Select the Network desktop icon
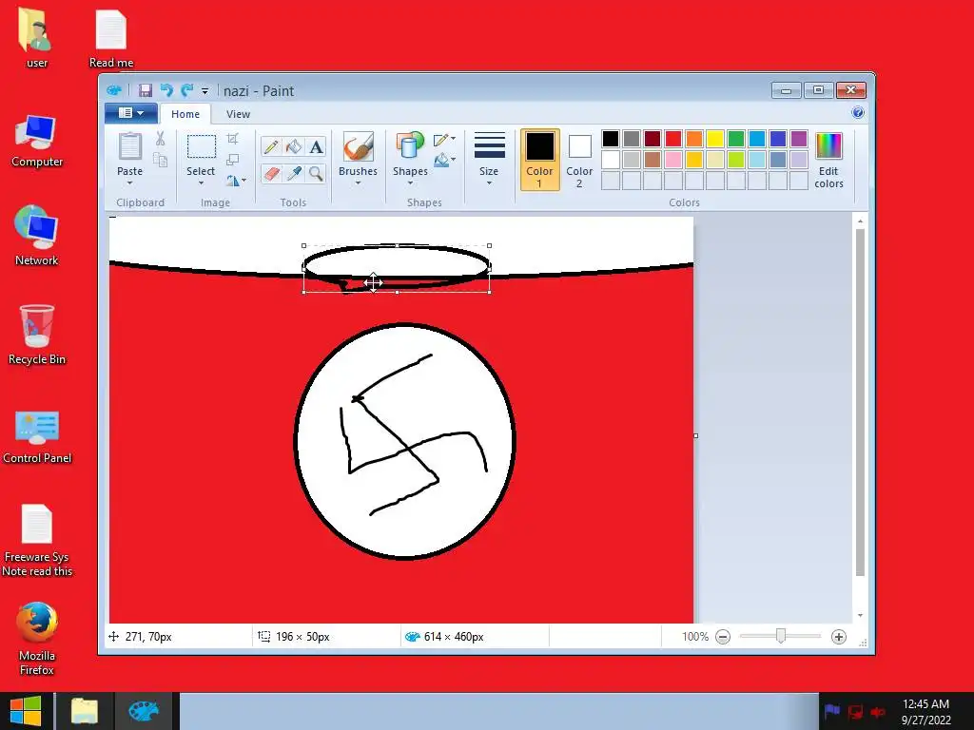 37,236
